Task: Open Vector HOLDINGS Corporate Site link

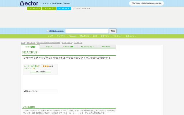Action: click(x=146, y=3)
